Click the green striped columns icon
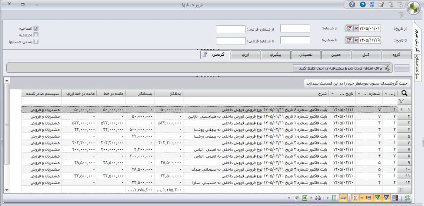 coord(334,198)
